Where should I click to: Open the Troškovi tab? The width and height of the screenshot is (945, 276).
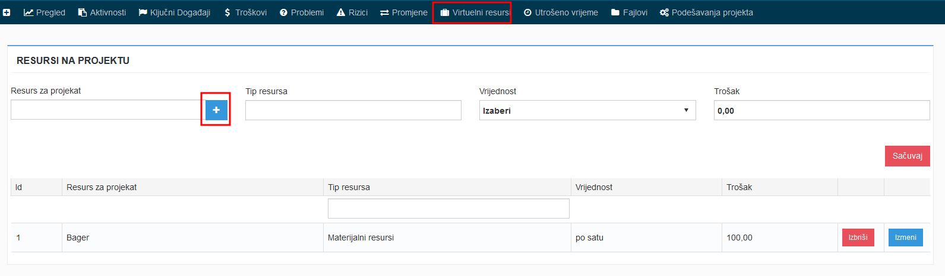pos(245,12)
